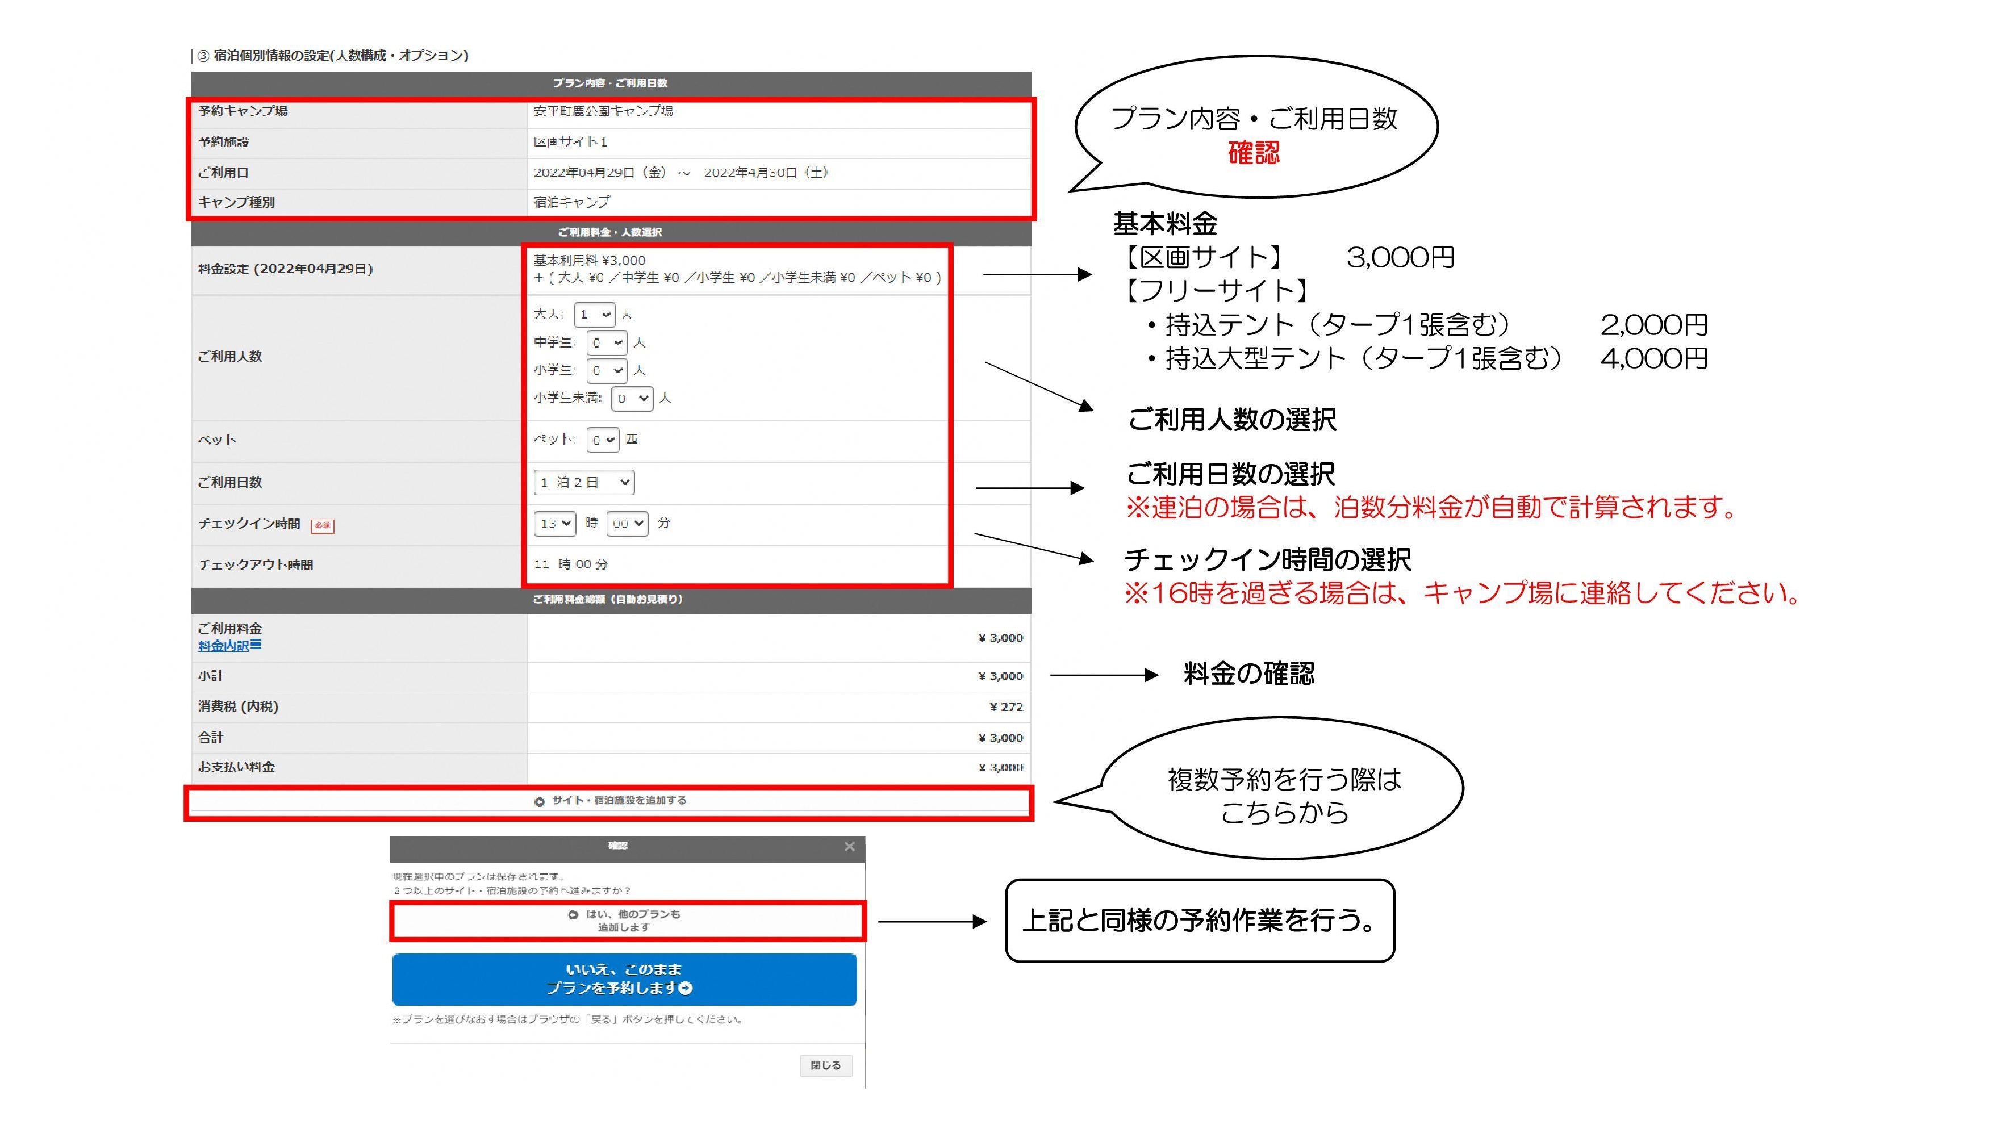Open the 小学生未満 count dropdown

coord(632,398)
